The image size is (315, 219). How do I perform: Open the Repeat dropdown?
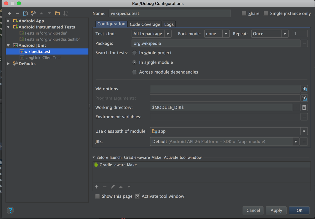pyautogui.click(x=285, y=34)
